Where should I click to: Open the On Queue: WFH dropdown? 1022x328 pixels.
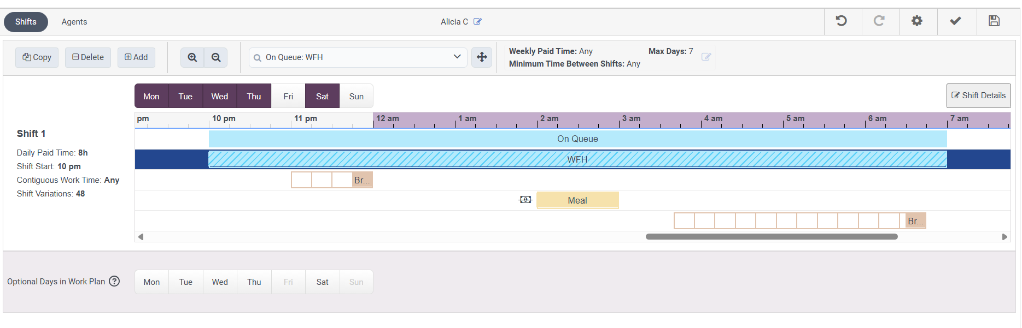tap(358, 57)
